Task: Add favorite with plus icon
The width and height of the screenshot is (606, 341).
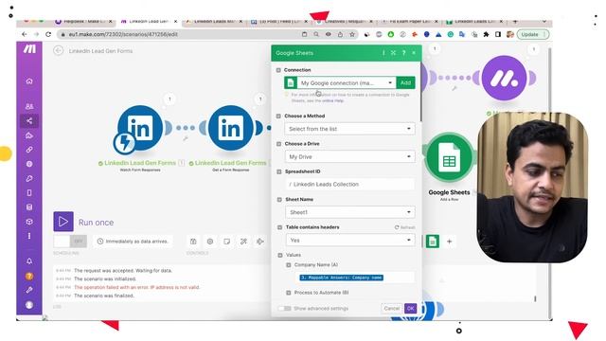Action: pyautogui.click(x=449, y=242)
